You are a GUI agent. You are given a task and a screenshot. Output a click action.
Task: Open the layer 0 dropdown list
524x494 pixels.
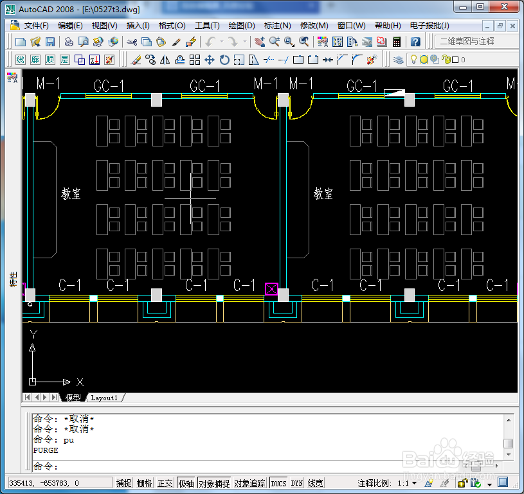[x=464, y=60]
